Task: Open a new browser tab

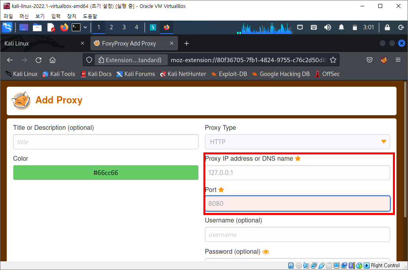Action: (187, 44)
